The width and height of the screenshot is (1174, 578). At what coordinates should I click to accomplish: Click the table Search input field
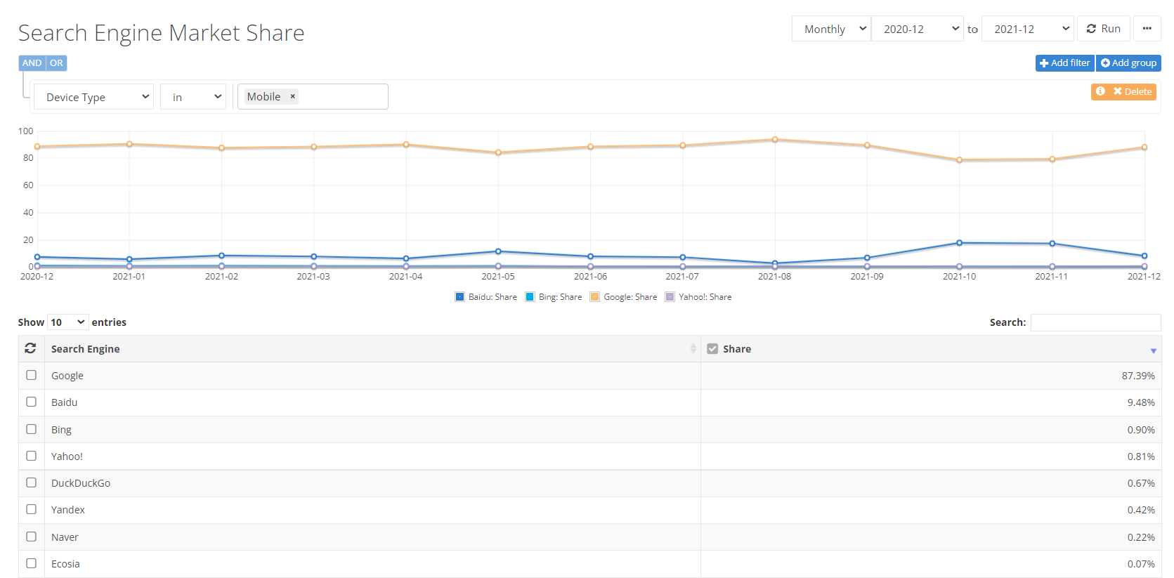1095,322
